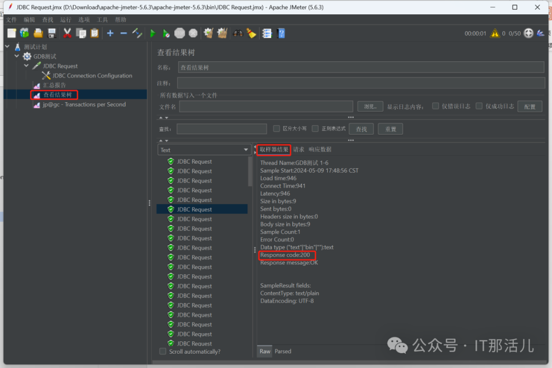Enable 仅错误日志 checkbox

pyautogui.click(x=435, y=106)
